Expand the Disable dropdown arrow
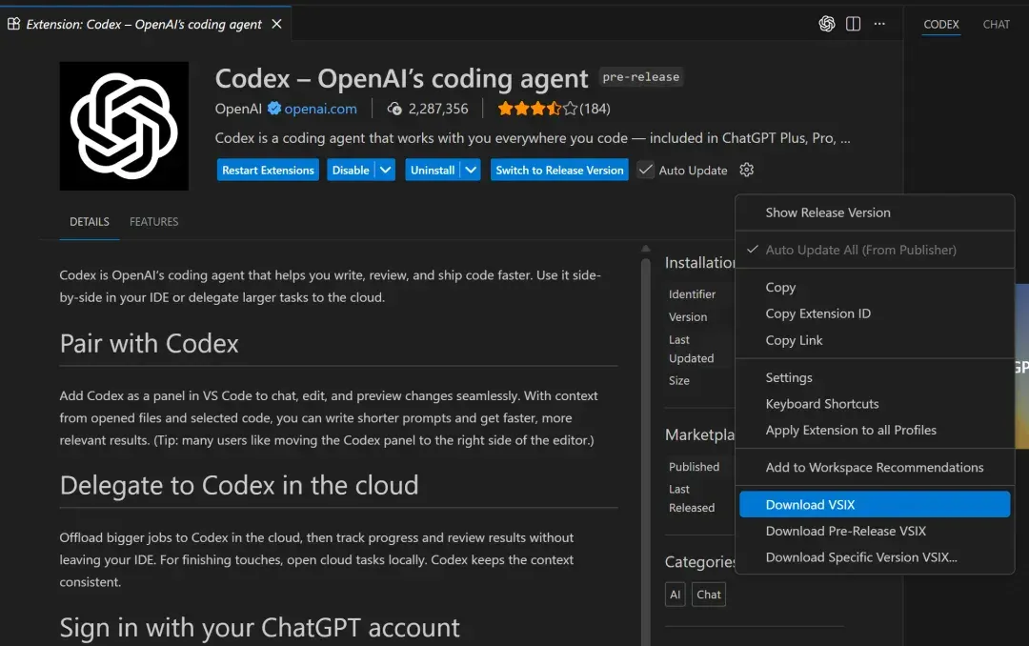1029x646 pixels. (x=385, y=170)
